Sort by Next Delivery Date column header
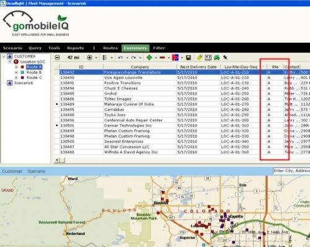This screenshot has width=310, height=247. coord(198,67)
